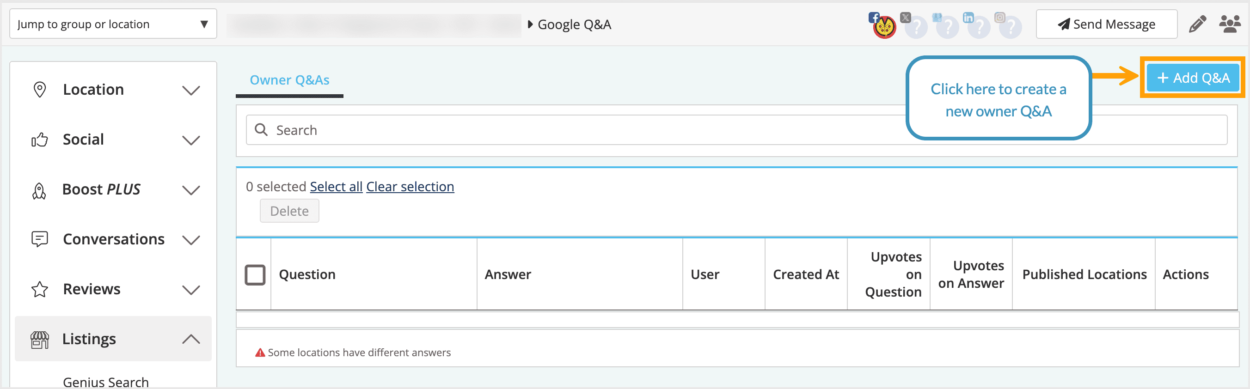Viewport: 1250px width, 389px height.
Task: Click the Select all link
Action: pos(336,187)
